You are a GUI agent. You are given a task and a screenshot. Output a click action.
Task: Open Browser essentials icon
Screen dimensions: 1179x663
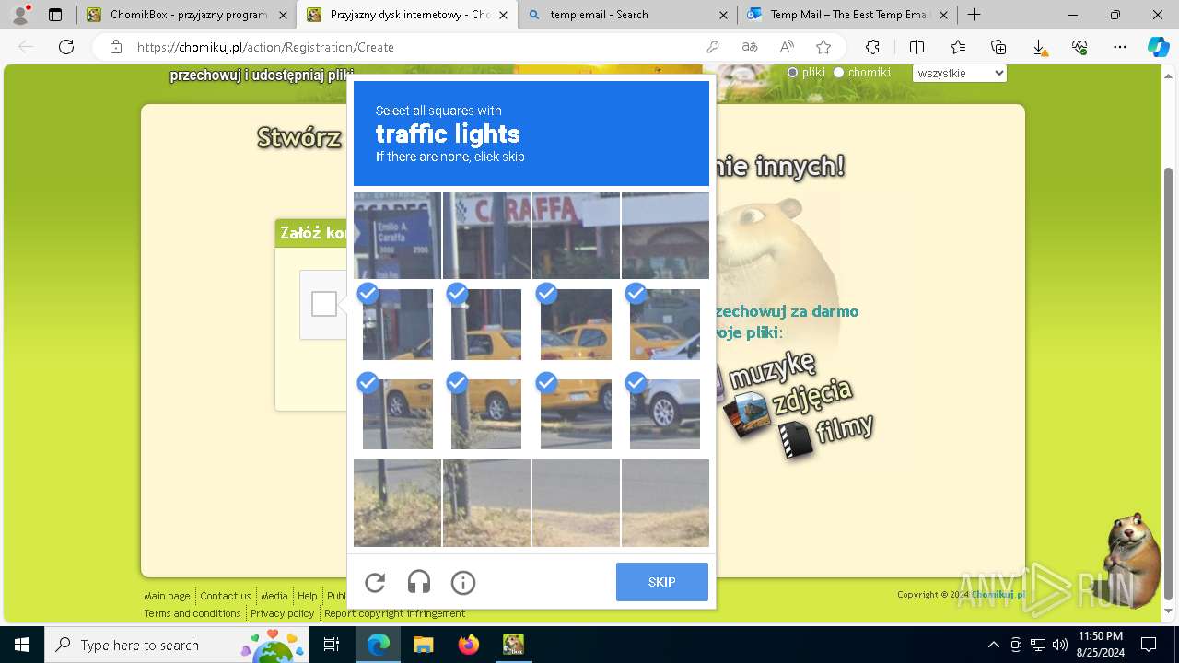pos(1080,47)
